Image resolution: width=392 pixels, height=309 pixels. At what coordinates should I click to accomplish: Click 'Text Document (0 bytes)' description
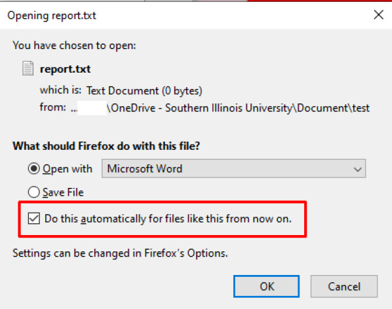pyautogui.click(x=144, y=90)
